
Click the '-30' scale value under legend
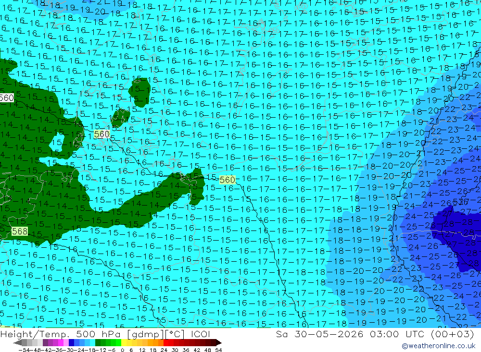click(68, 350)
